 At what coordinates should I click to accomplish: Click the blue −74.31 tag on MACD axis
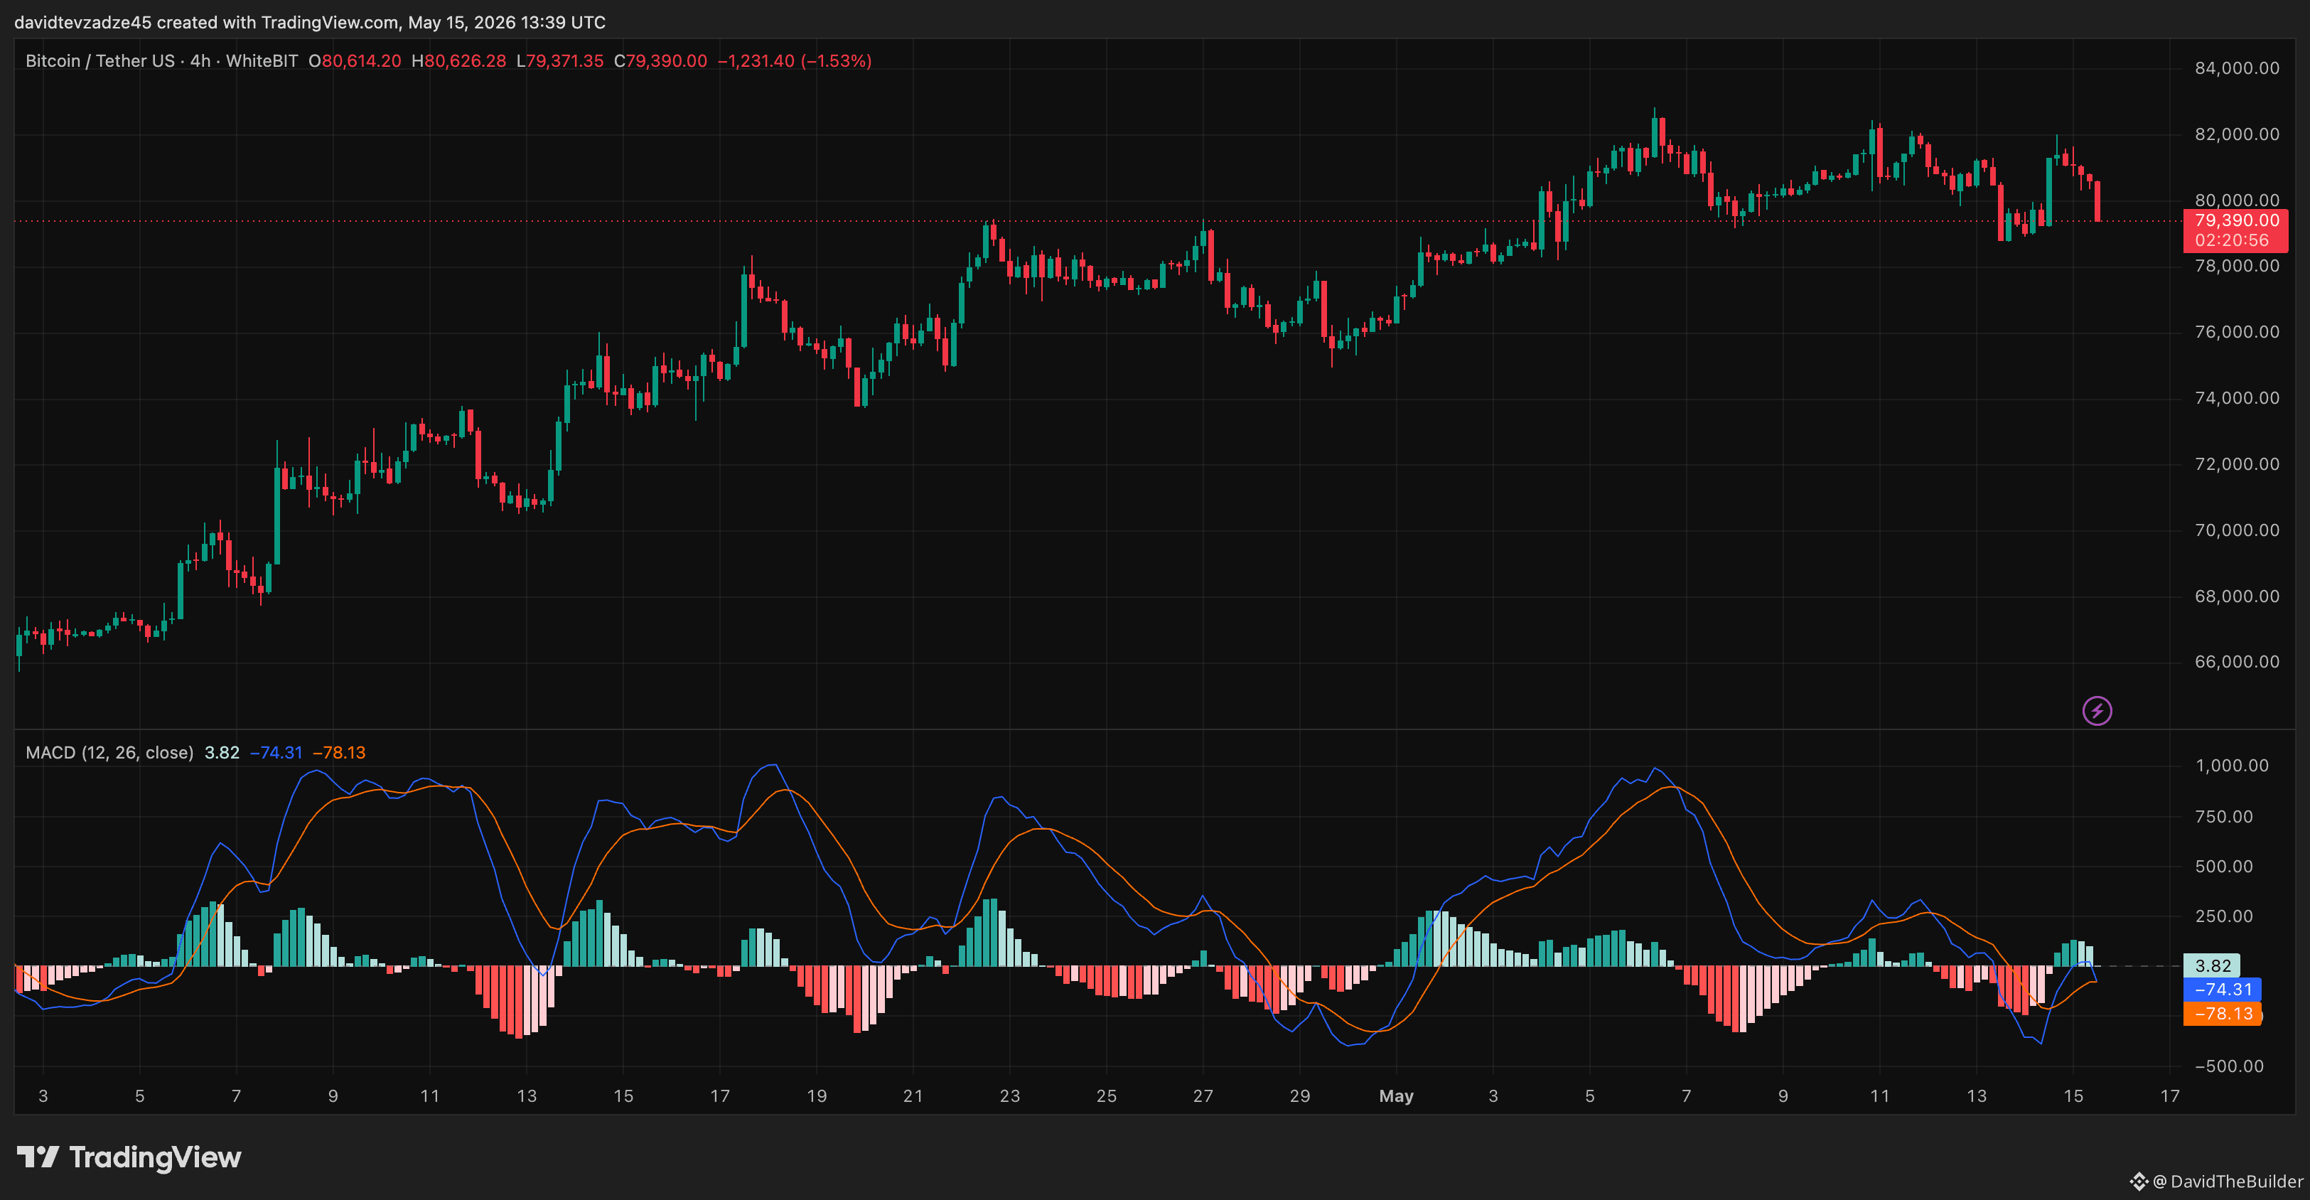pyautogui.click(x=2222, y=990)
